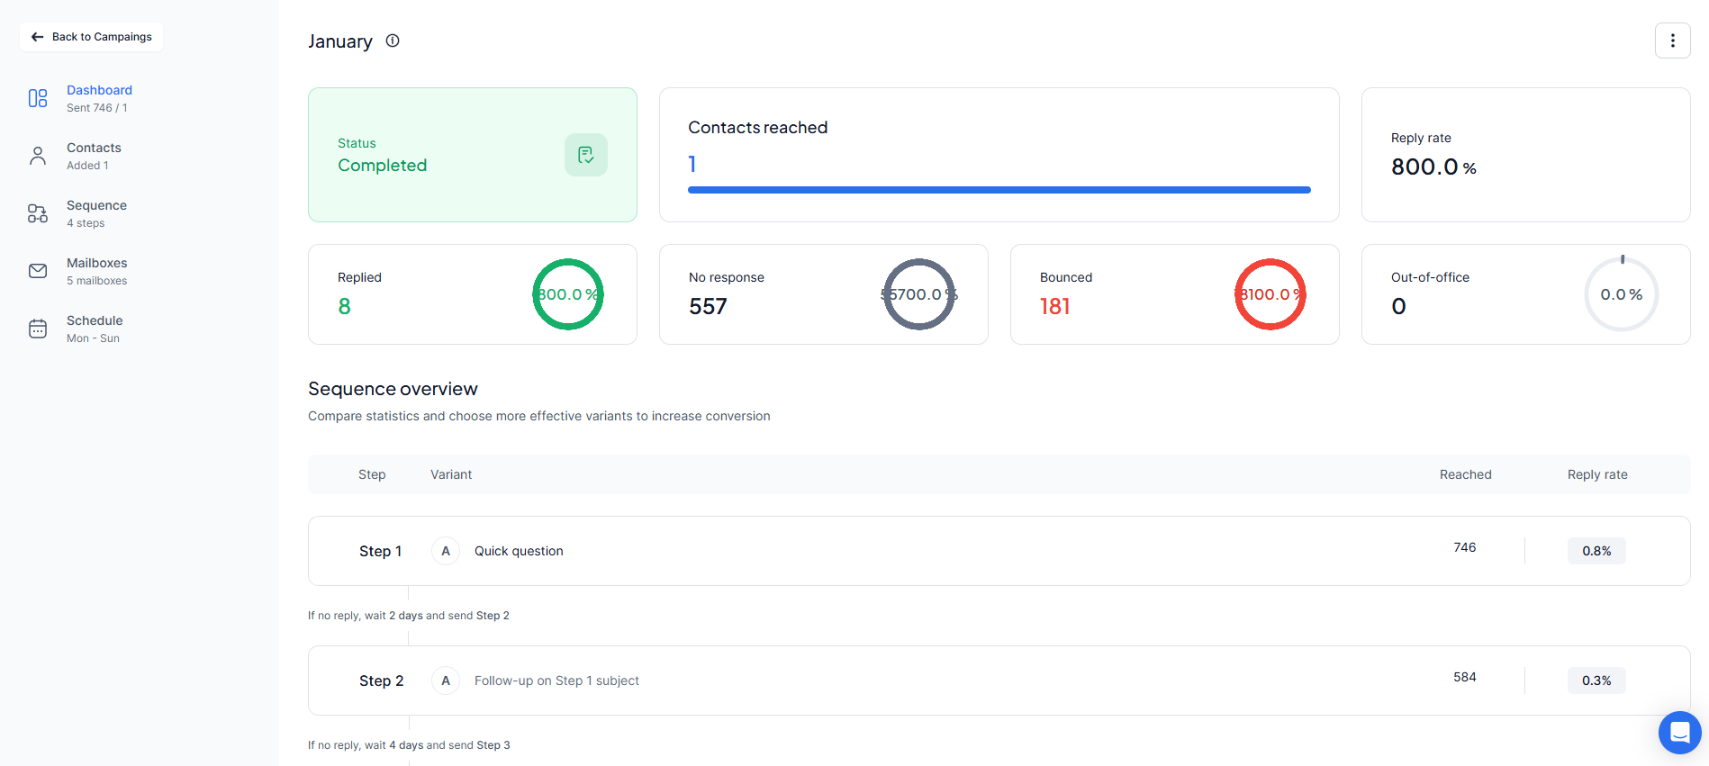Click the Sequence flow icon
The width and height of the screenshot is (1709, 766).
coord(38,213)
